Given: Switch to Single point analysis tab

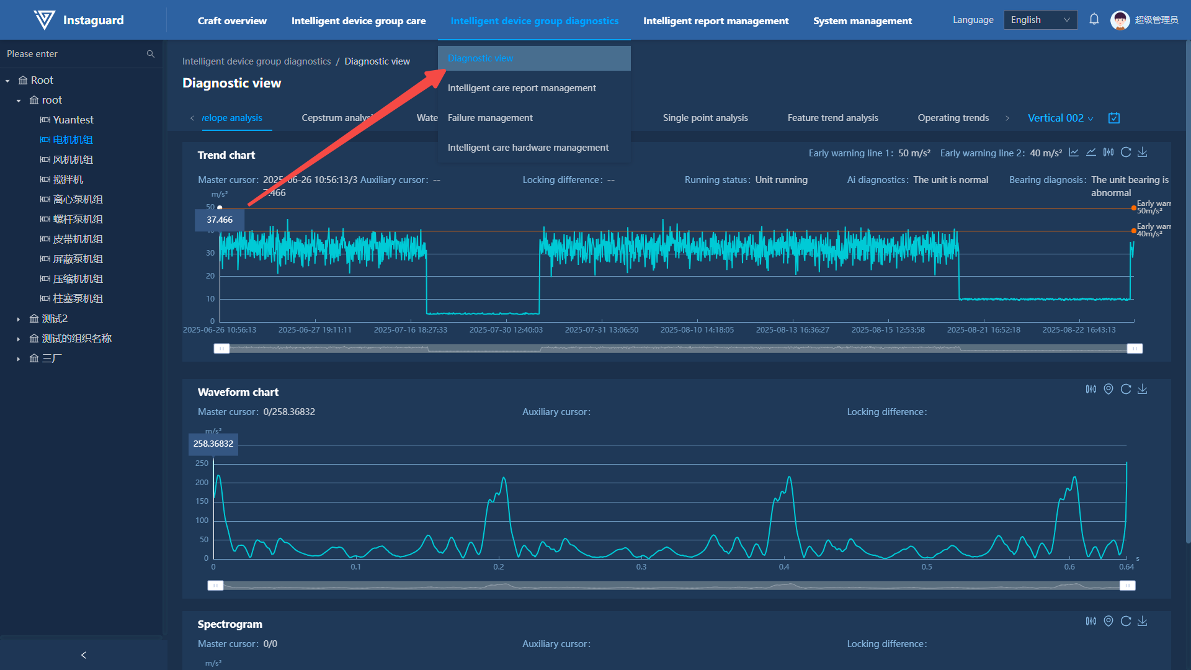Looking at the screenshot, I should click(705, 118).
